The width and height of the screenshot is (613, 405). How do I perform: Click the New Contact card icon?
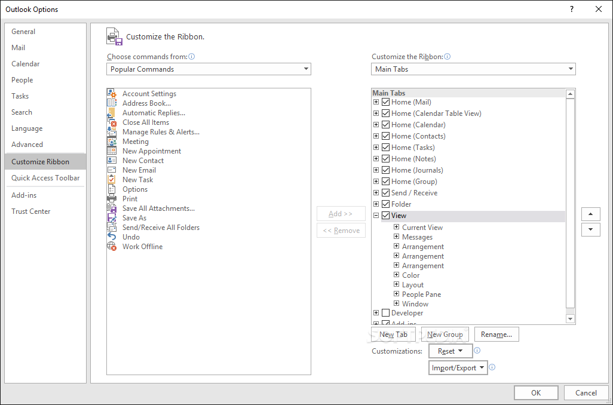[x=112, y=161]
